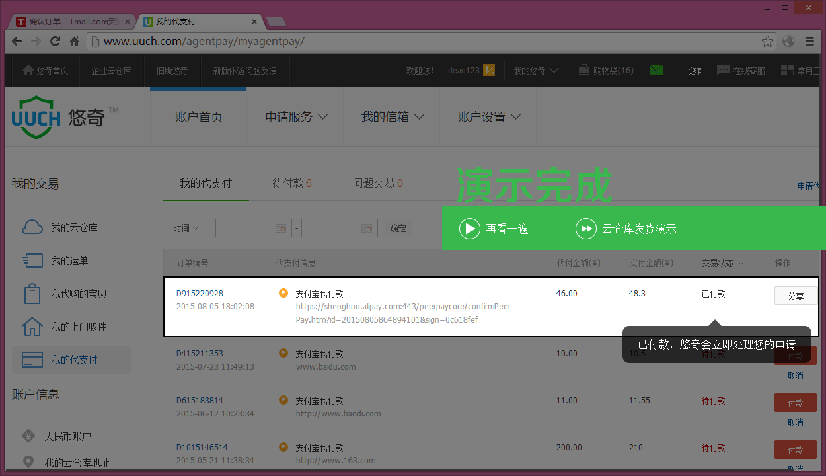The height and width of the screenshot is (476, 826).
Task: Cancel order D415211353 with 取消
Action: 796,376
